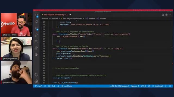Viewport: 174px width, 97px height.
Task: Click the main* branch in status bar
Action: click(39, 86)
